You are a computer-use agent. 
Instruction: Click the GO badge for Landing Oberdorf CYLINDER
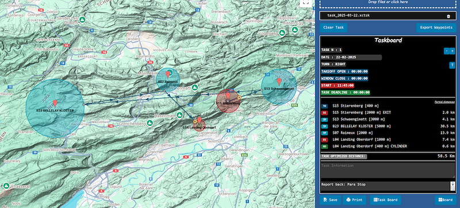pyautogui.click(x=325, y=146)
